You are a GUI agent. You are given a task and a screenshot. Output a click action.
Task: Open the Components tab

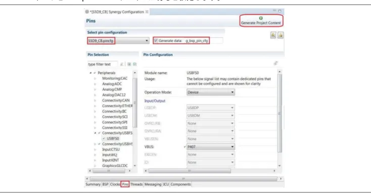(180, 184)
